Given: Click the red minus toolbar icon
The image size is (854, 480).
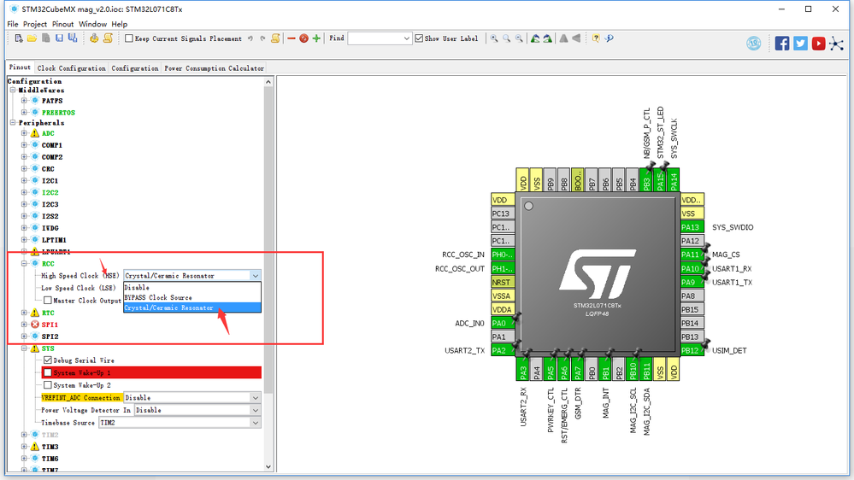Looking at the screenshot, I should 292,38.
